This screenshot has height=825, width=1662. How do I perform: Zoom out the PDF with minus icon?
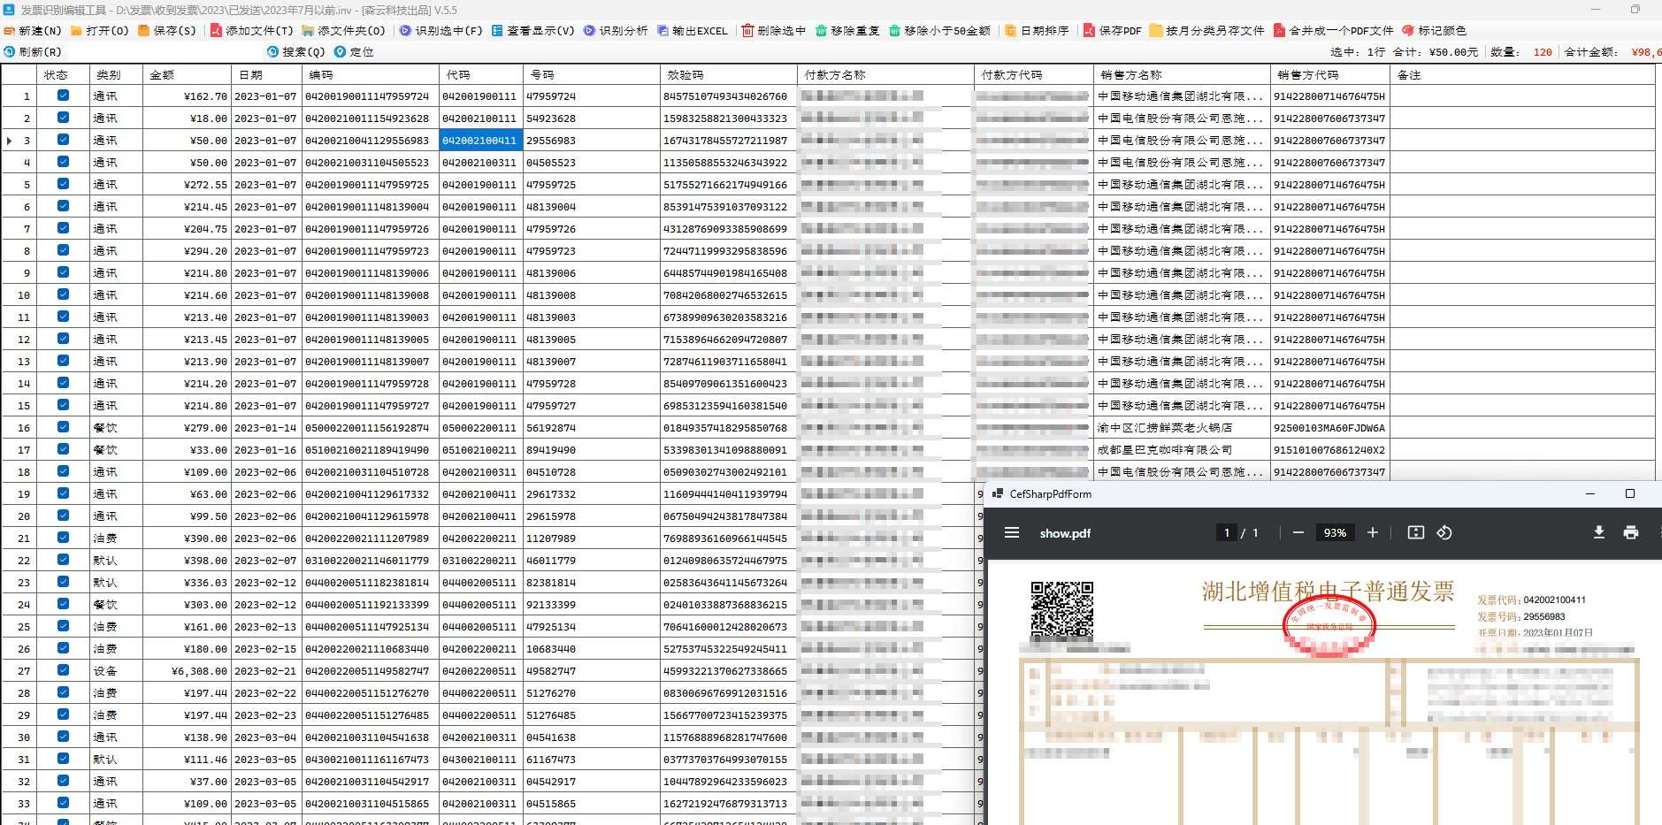[1298, 532]
